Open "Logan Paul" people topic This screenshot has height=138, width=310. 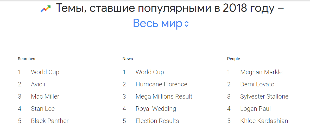pyautogui.click(x=255, y=109)
